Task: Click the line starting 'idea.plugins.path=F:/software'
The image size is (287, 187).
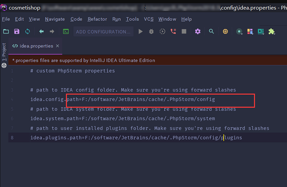Action: [x=136, y=138]
